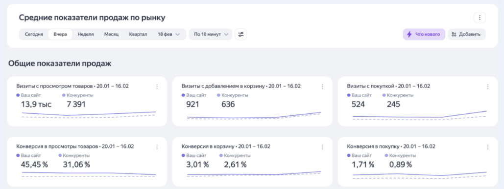Open menu for Конверсия в корзину card
Screen dimensions: 504x189
pos(322,147)
